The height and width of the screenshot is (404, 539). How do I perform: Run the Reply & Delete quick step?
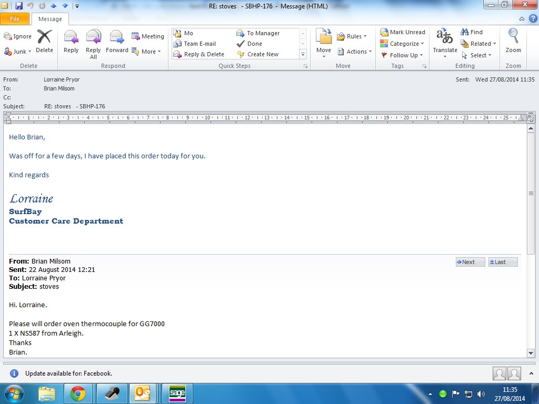point(199,54)
